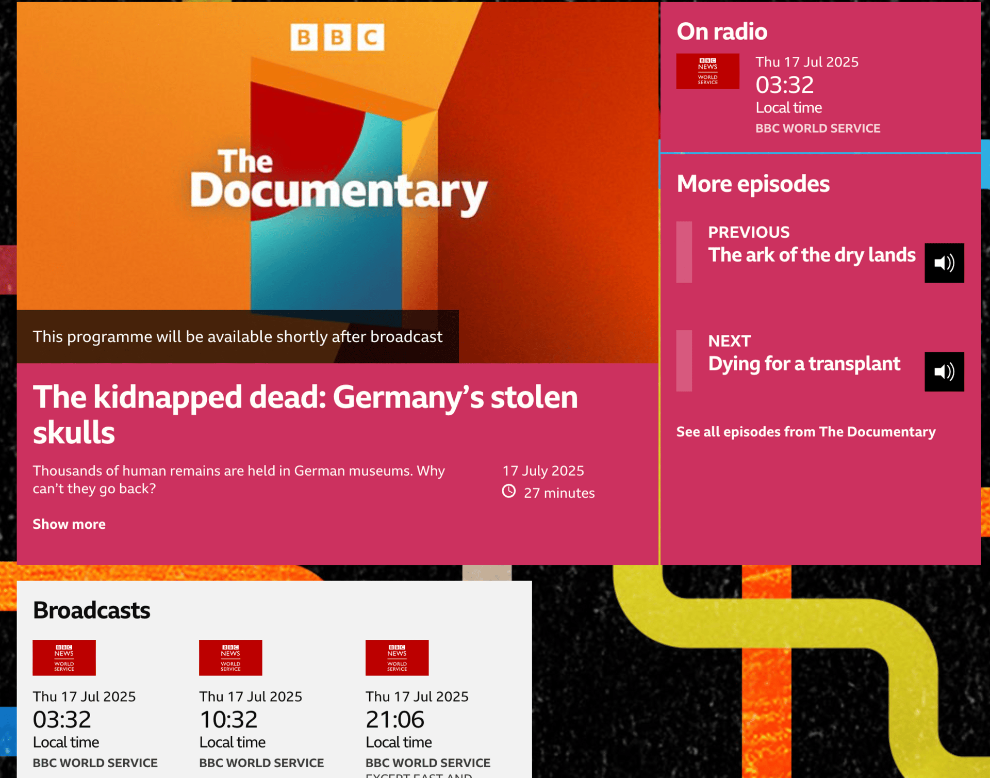Click the date above the 21:06 broadcast
The image size is (990, 778).
click(x=417, y=696)
